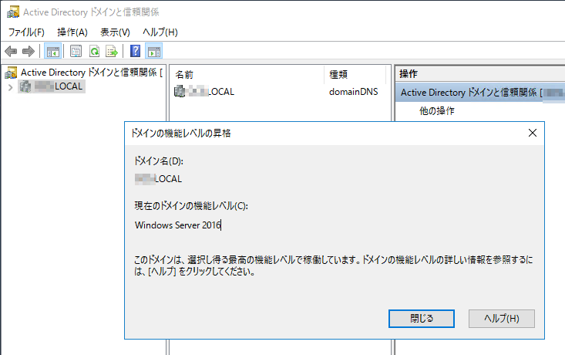Click the app icon in title bar
The height and width of the screenshot is (355, 565).
13,12
